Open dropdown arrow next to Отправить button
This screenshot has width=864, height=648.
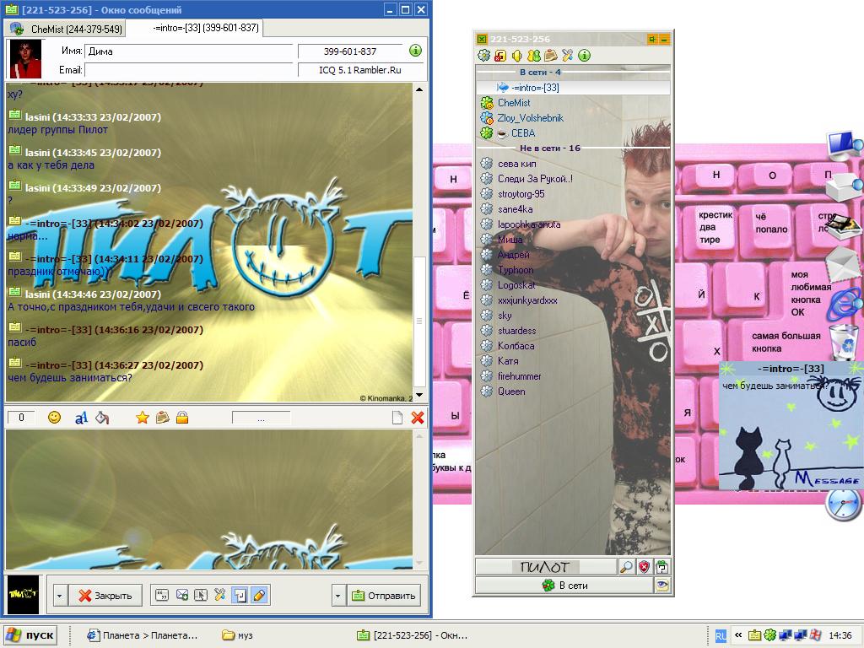tap(337, 596)
